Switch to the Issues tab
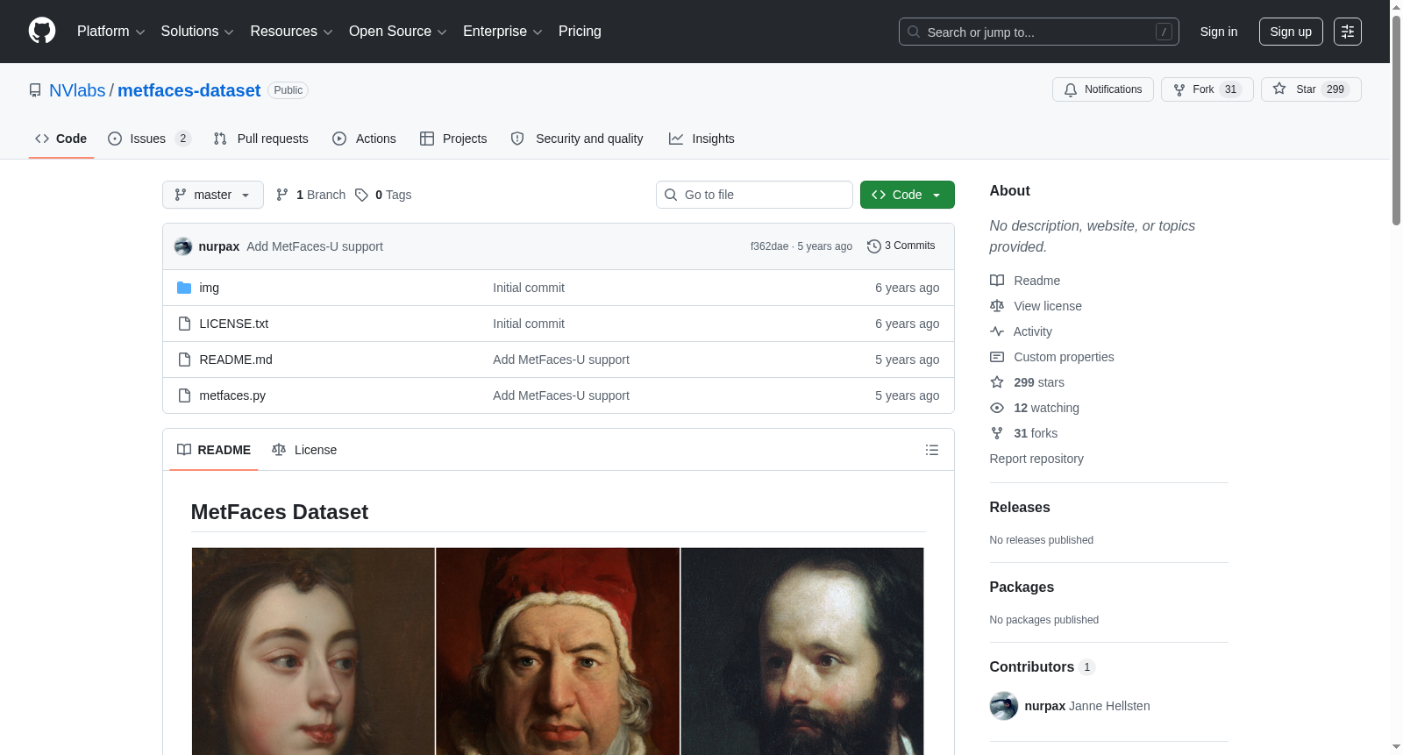 pos(149,139)
